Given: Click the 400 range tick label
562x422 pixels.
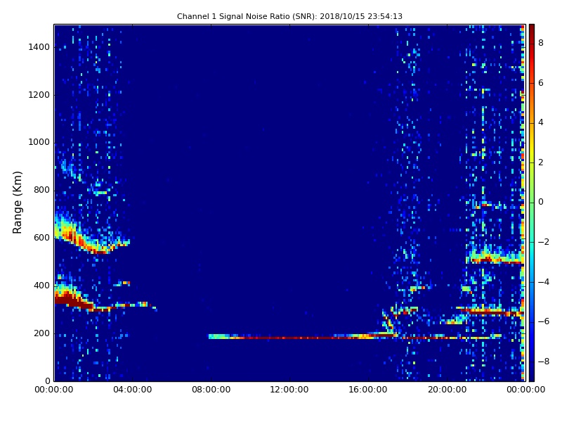Looking at the screenshot, I should [41, 286].
